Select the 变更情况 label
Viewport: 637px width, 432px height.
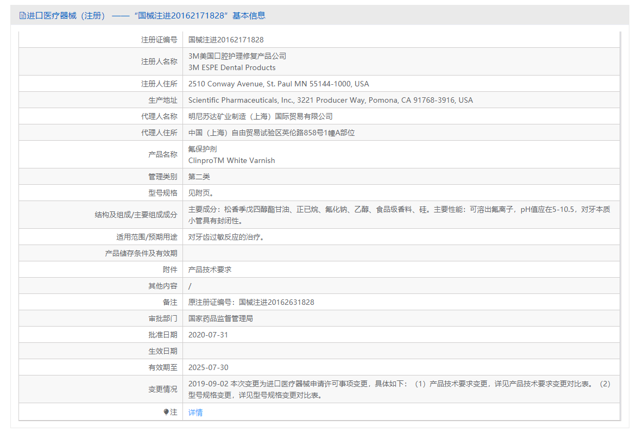(163, 389)
